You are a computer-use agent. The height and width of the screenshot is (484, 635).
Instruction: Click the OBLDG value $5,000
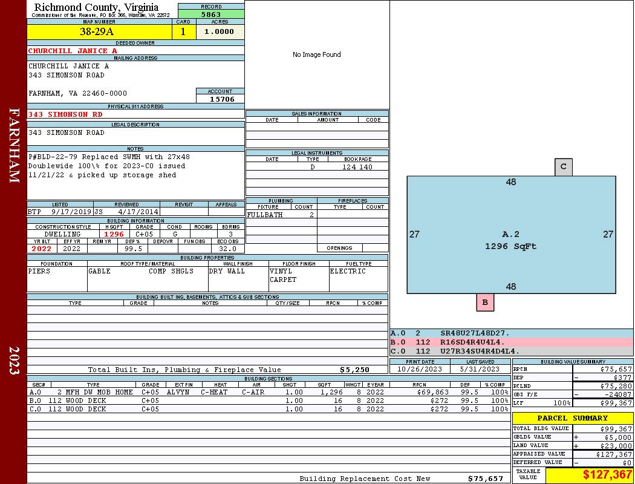(618, 437)
